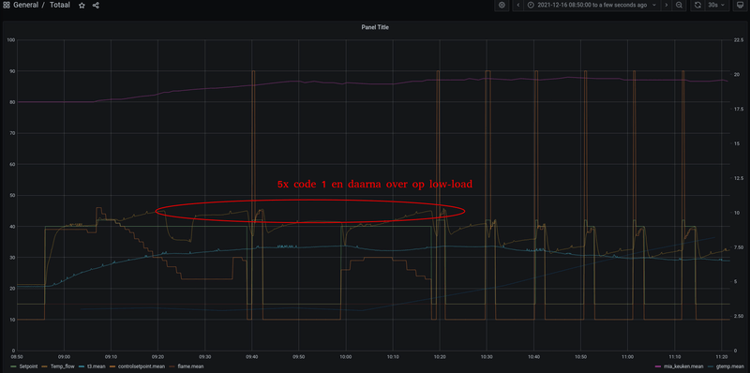Zoom out time range with magnifier icon
The height and width of the screenshot is (373, 750).
point(679,5)
